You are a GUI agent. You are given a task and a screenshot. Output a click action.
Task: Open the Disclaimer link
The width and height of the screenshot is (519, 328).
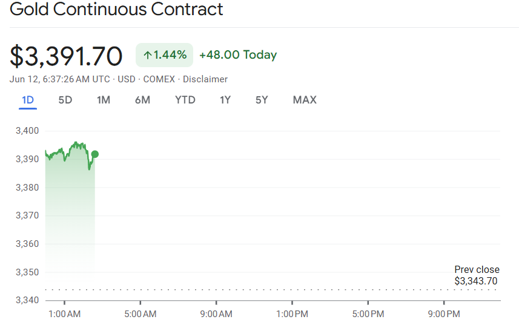pos(205,79)
